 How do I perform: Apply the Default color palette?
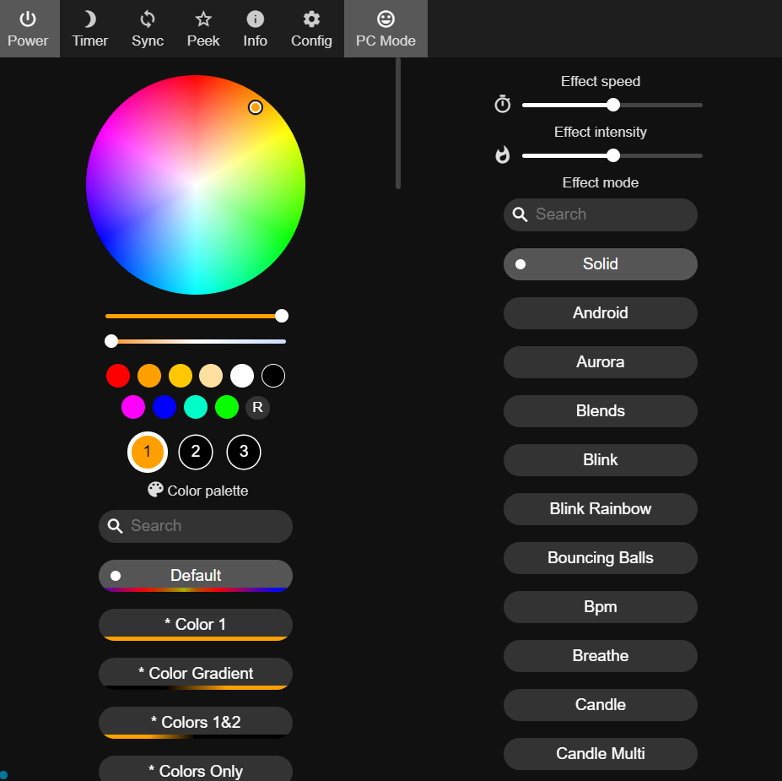[195, 575]
